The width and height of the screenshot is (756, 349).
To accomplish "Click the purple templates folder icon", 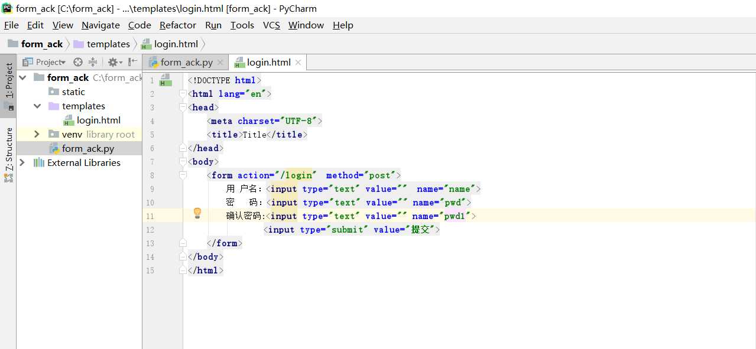I will coord(53,106).
